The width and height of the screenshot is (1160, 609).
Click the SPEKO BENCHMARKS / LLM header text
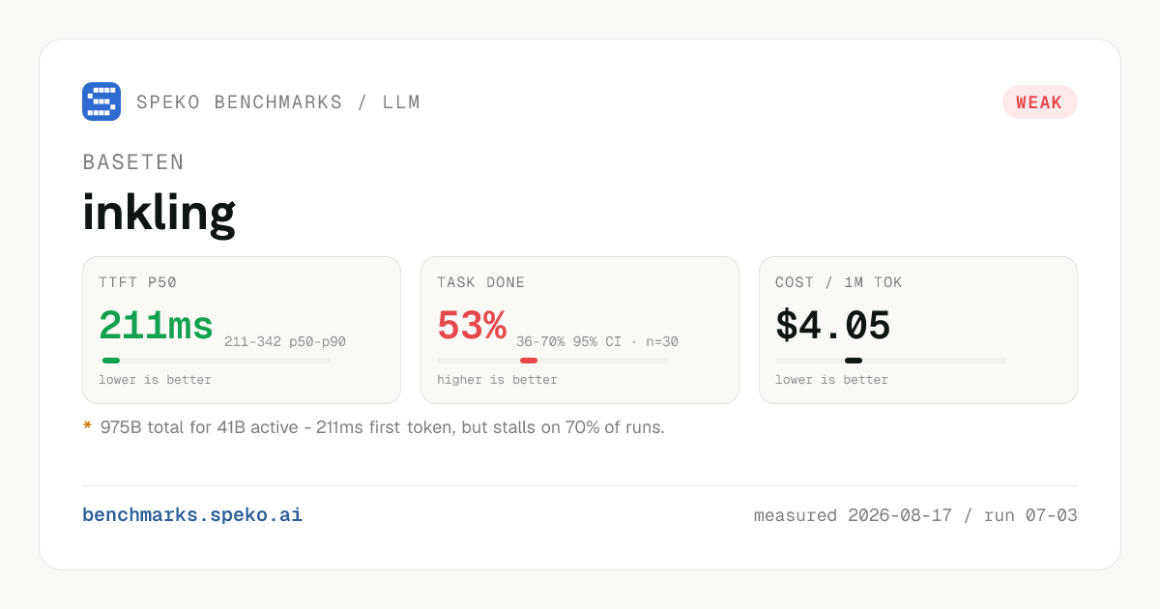pos(278,102)
